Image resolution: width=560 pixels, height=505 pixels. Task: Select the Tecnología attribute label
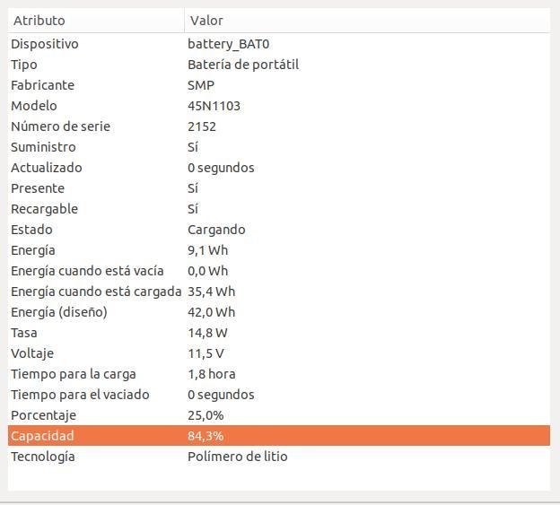[43, 457]
